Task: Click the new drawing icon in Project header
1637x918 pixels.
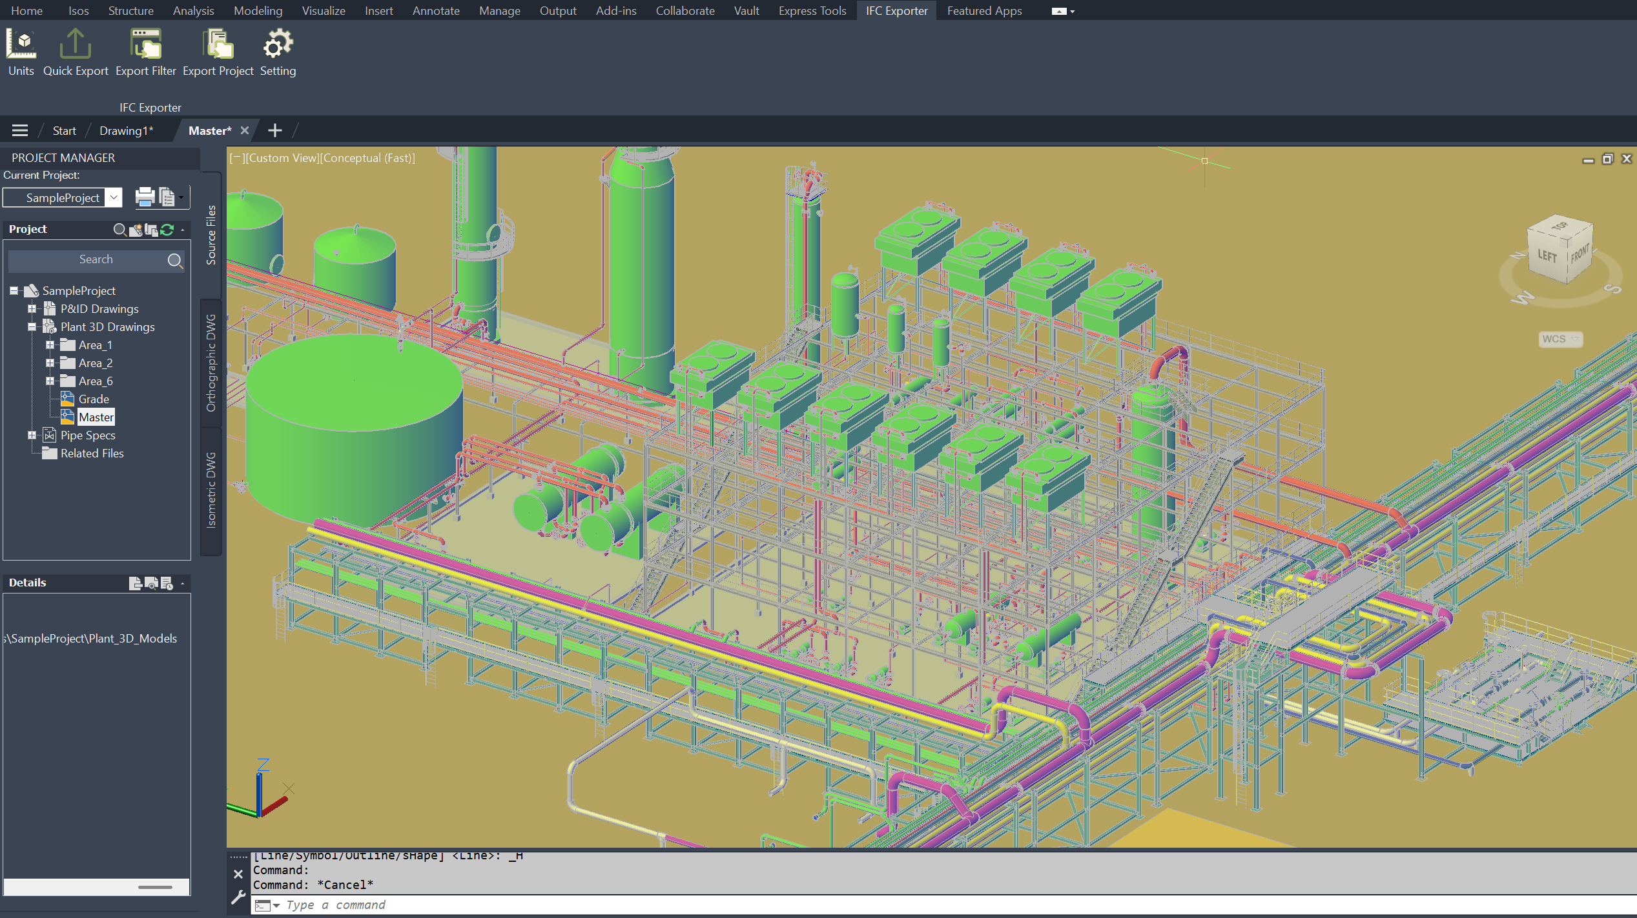Action: click(x=136, y=230)
